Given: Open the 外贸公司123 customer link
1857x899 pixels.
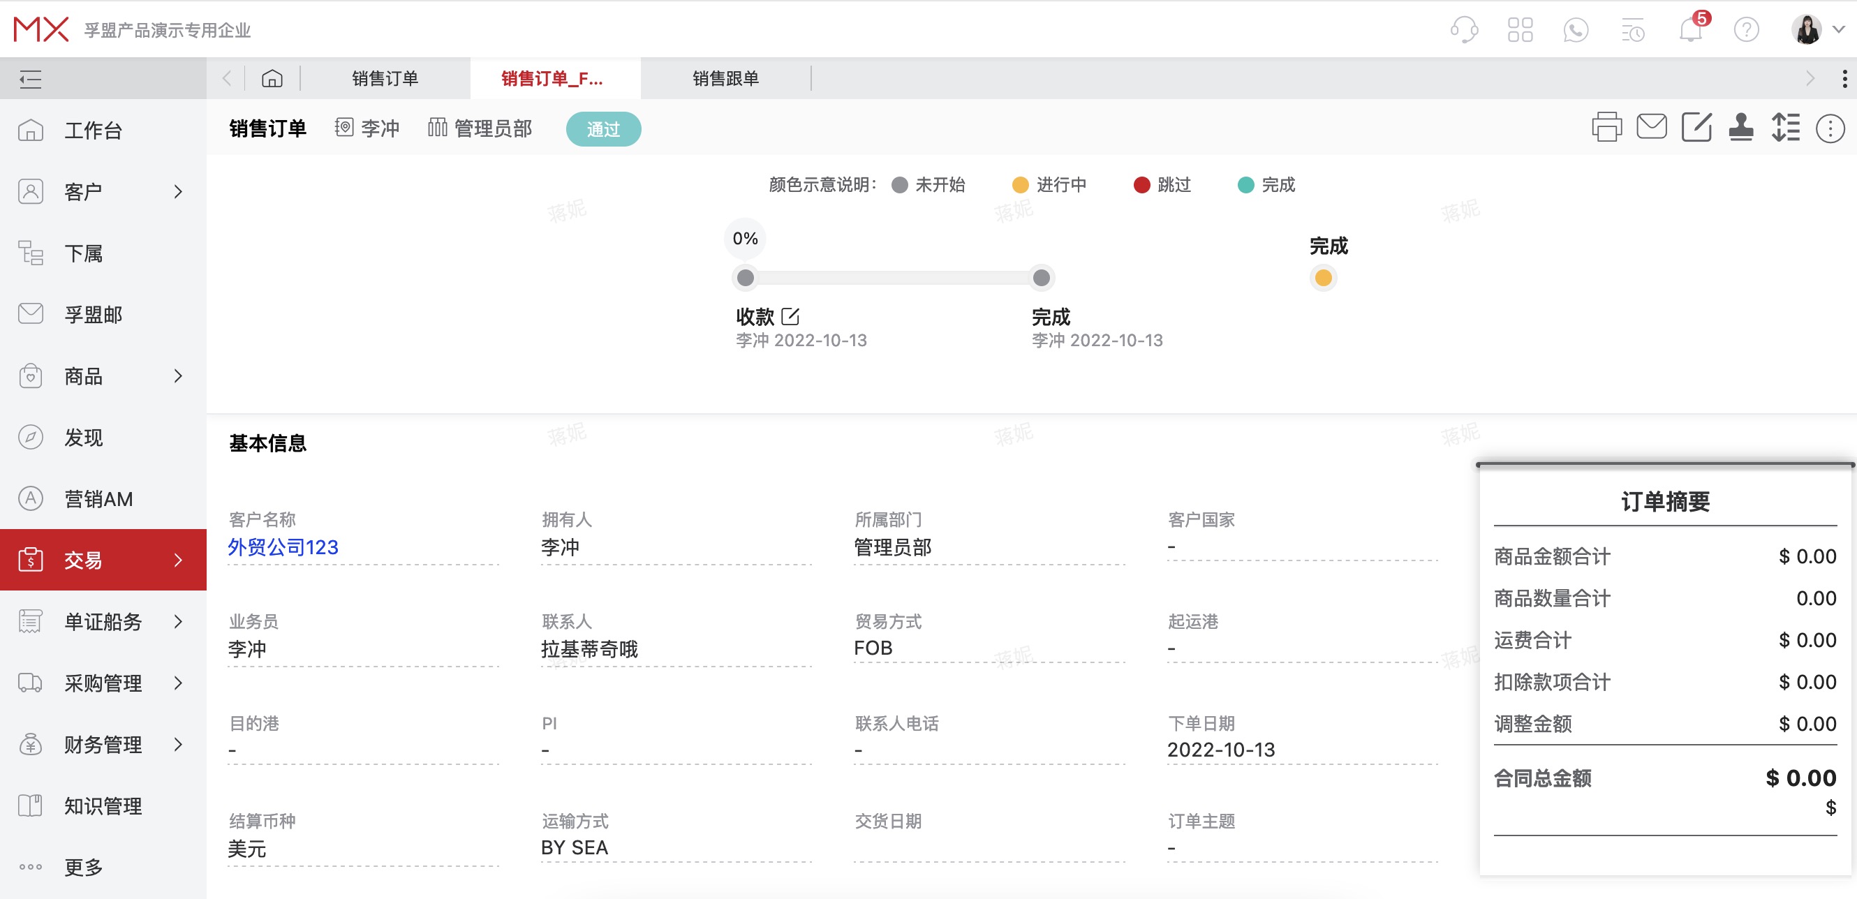Looking at the screenshot, I should point(283,547).
